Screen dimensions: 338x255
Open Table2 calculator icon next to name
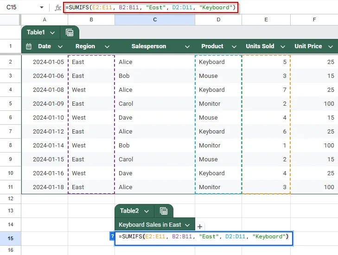tap(164, 211)
